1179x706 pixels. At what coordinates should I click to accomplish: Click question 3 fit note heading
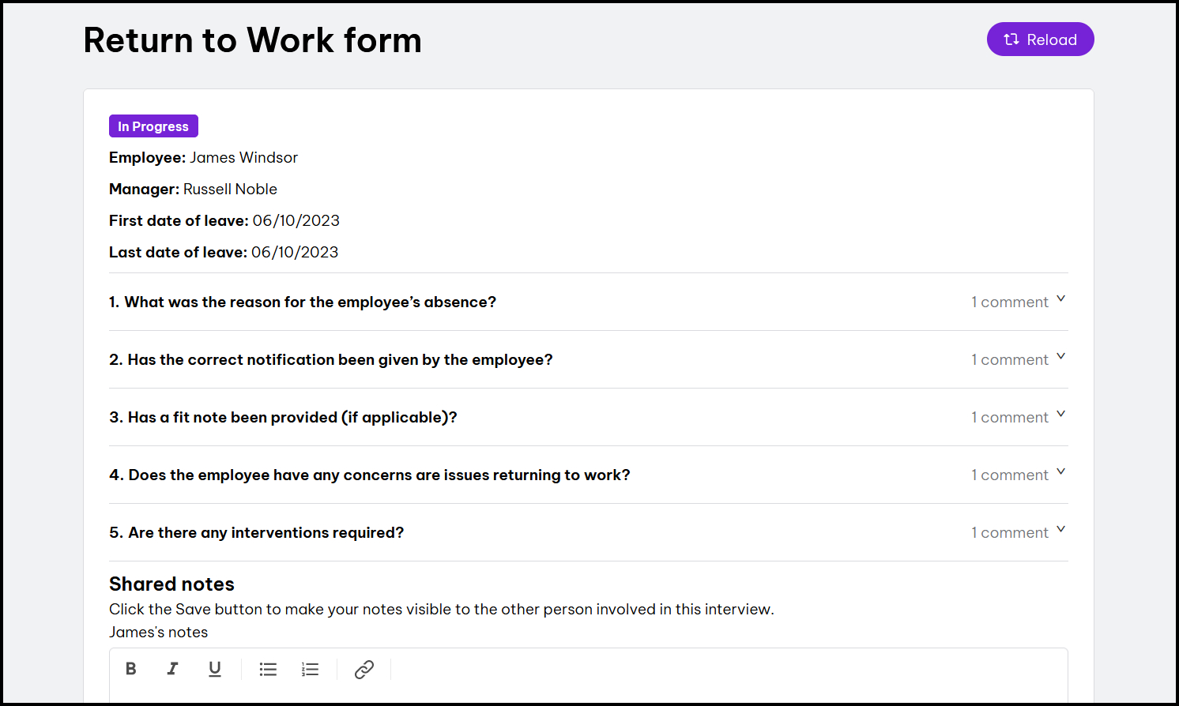[283, 417]
